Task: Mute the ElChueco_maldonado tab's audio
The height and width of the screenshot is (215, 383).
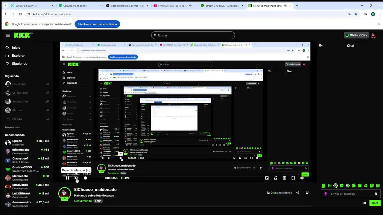Action: point(285,6)
